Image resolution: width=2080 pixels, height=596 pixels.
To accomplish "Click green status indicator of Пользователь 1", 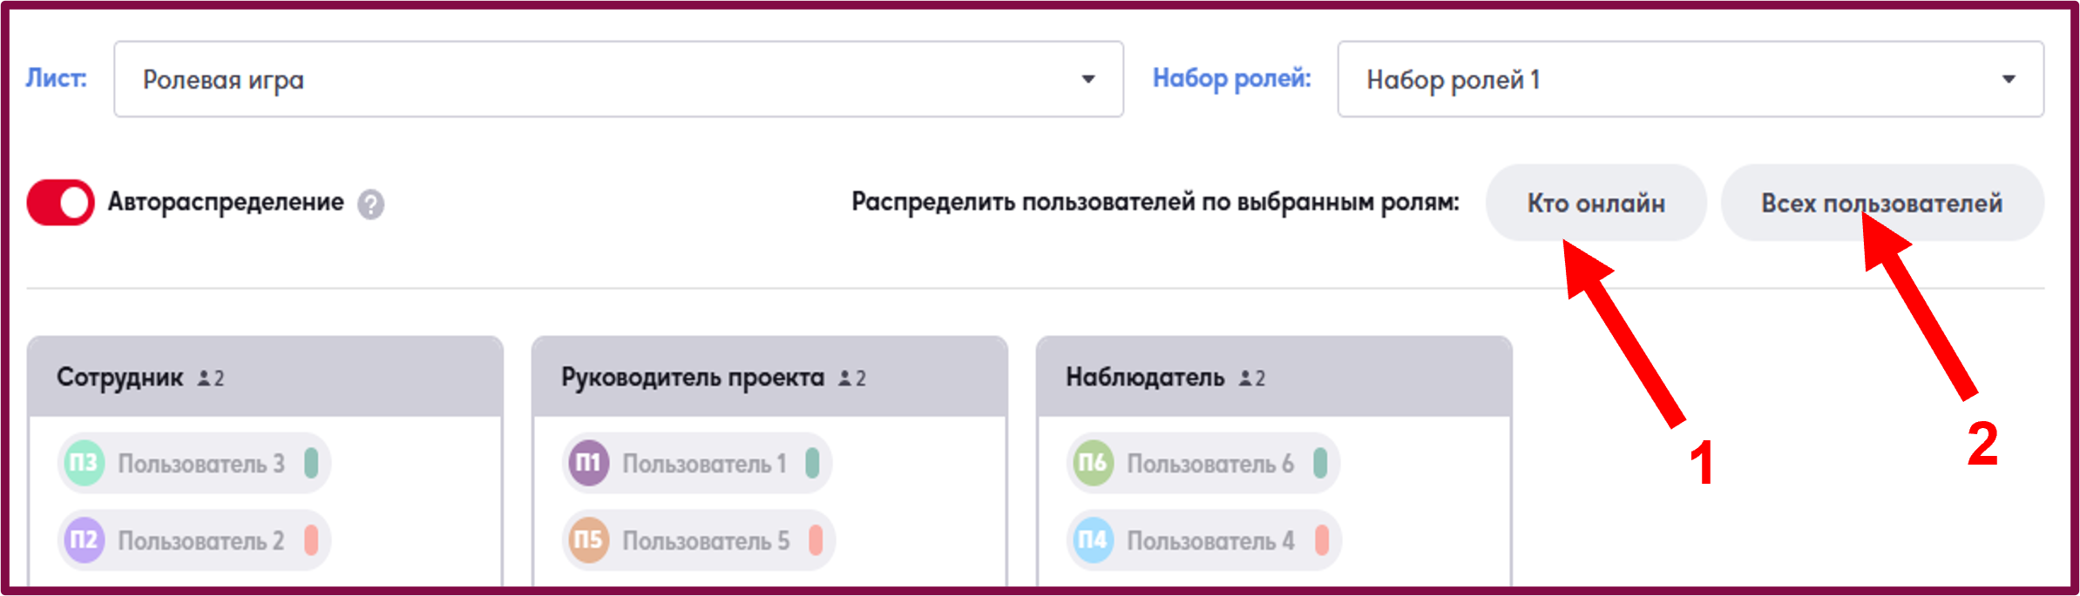I will tap(812, 463).
